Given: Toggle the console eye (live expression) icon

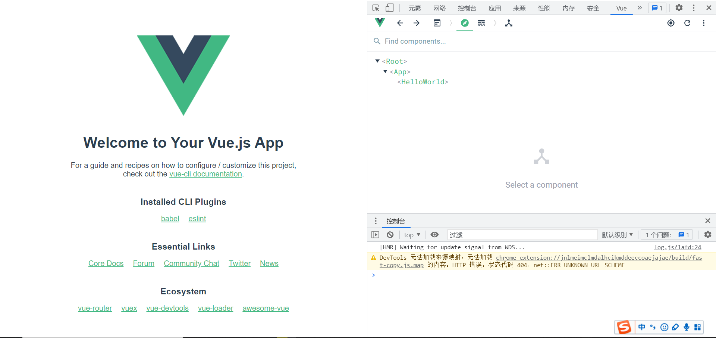Looking at the screenshot, I should 434,235.
